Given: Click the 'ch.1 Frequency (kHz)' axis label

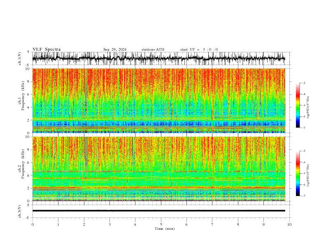Looking at the screenshot, I should pyautogui.click(x=21, y=96).
